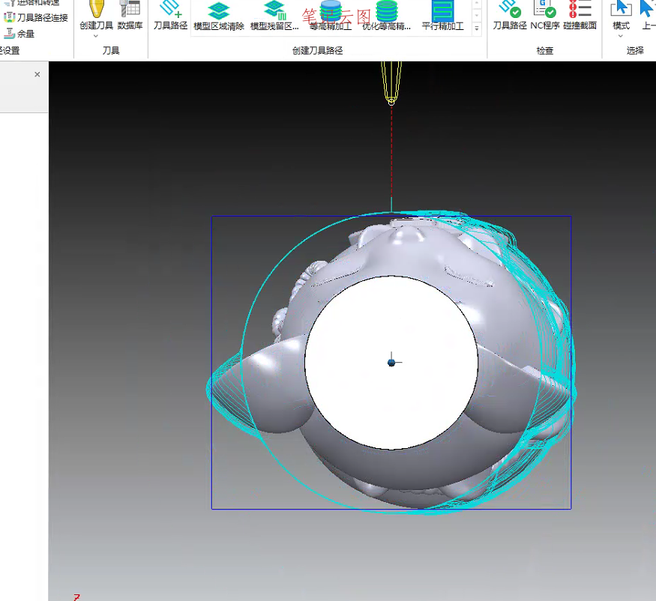Open the tool Database (数据库)
The image size is (656, 601).
click(x=130, y=10)
